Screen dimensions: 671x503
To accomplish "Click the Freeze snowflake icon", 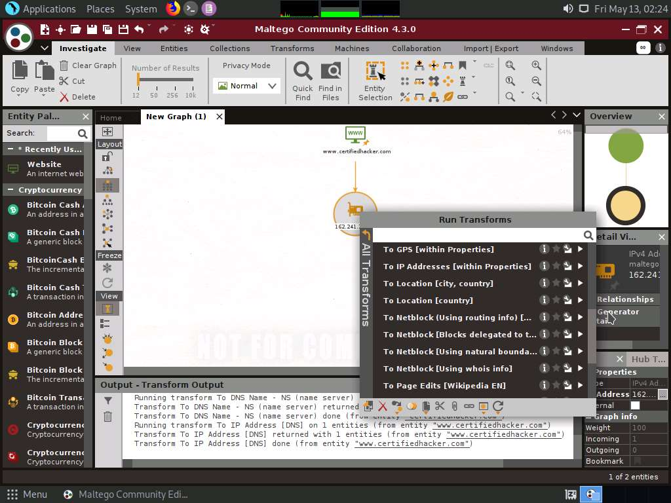I will coord(107,268).
